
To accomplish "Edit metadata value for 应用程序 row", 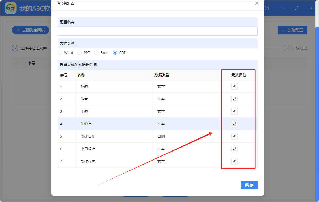I will [x=234, y=149].
